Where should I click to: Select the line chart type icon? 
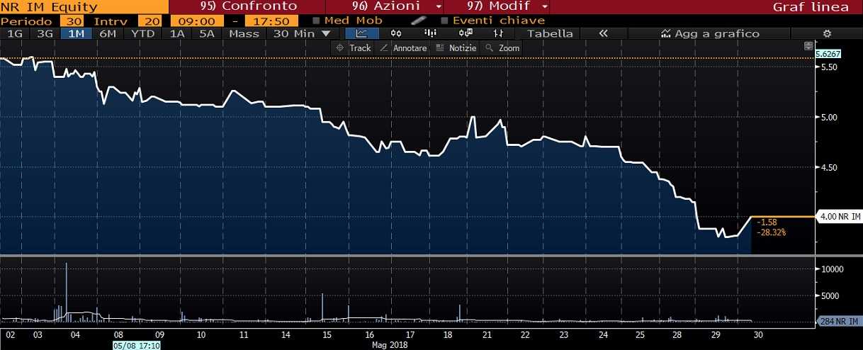361,33
